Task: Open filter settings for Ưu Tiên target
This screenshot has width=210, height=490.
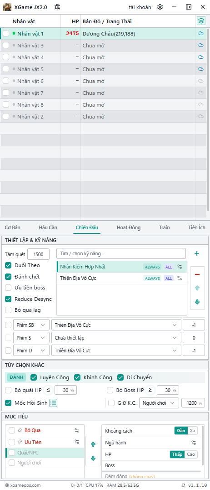Action: pos(77,442)
